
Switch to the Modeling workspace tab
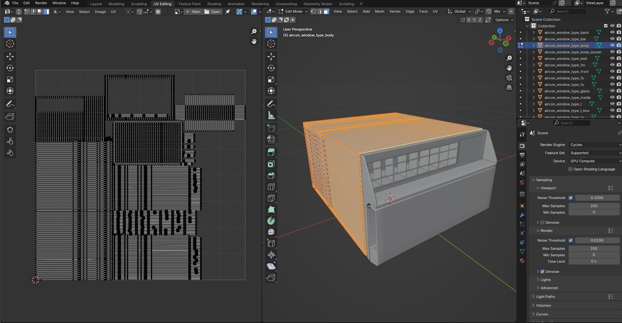point(116,4)
